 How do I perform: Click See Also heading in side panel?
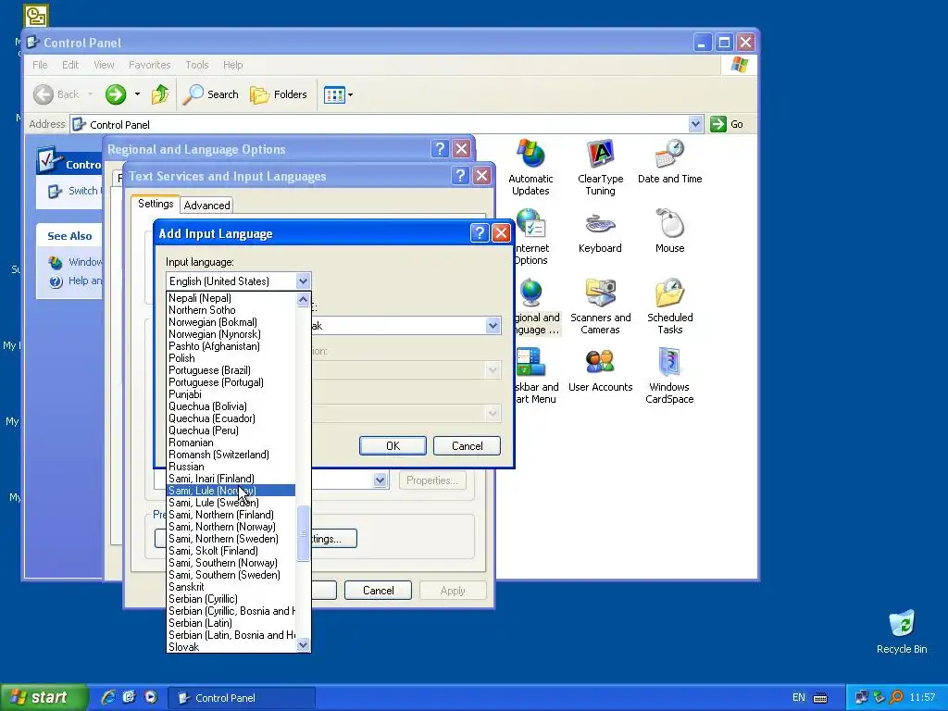[69, 236]
